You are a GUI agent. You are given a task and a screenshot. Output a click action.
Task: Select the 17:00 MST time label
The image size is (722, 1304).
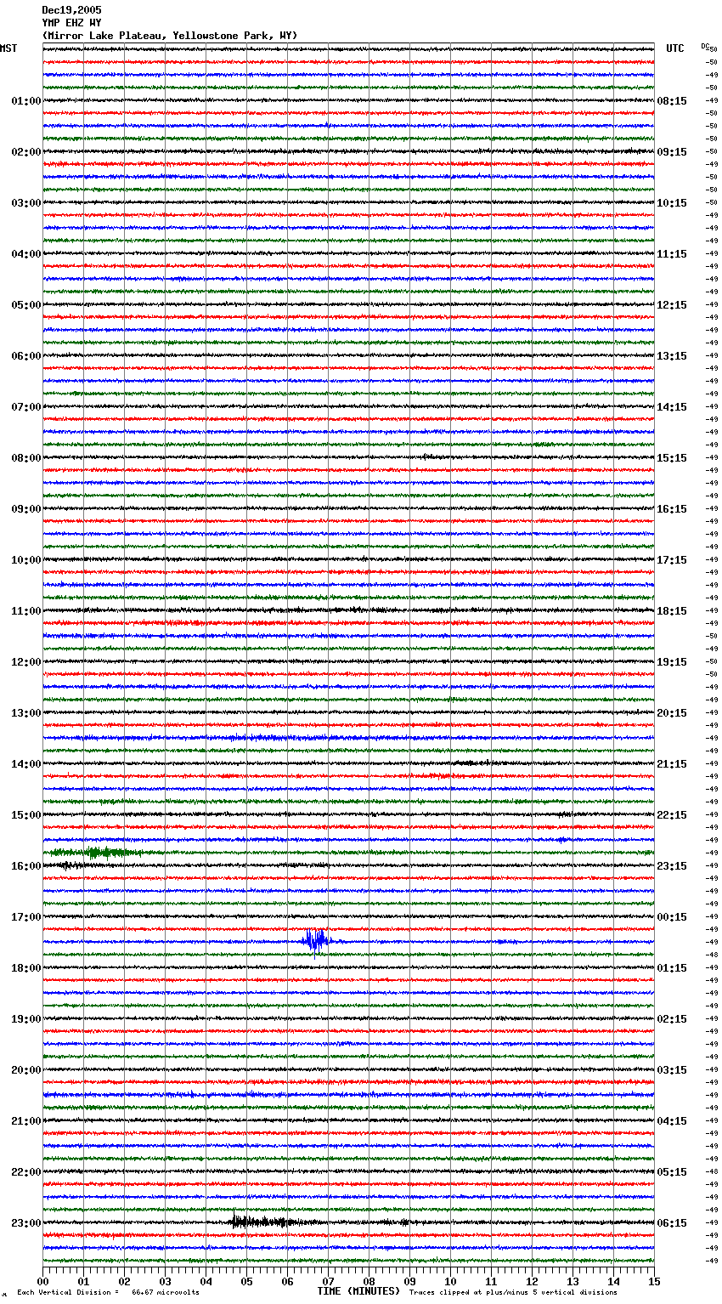(26, 917)
